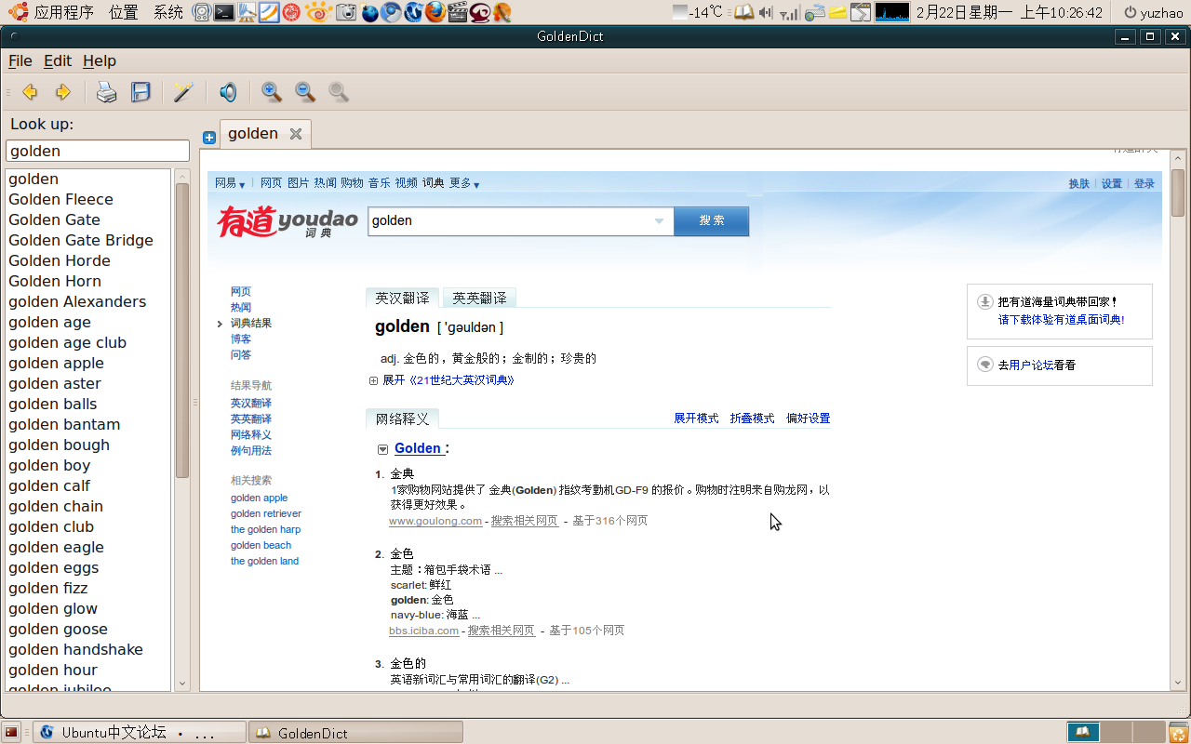Screen dimensions: 1191x744
Task: Add a new tab with the plus icon
Action: point(209,138)
